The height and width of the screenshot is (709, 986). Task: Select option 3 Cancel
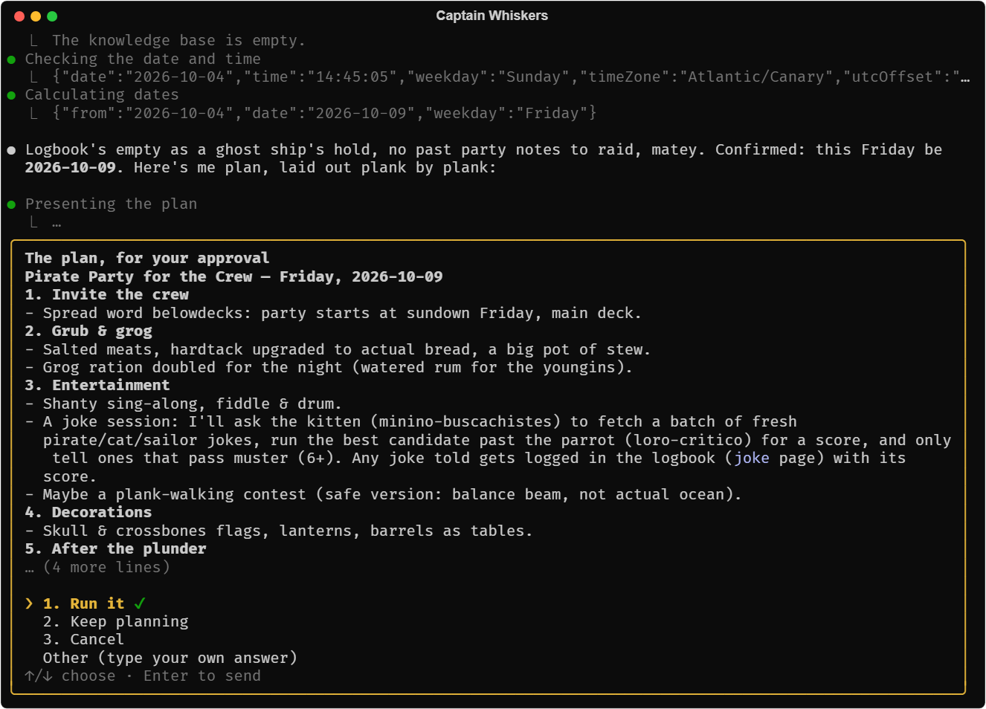83,640
